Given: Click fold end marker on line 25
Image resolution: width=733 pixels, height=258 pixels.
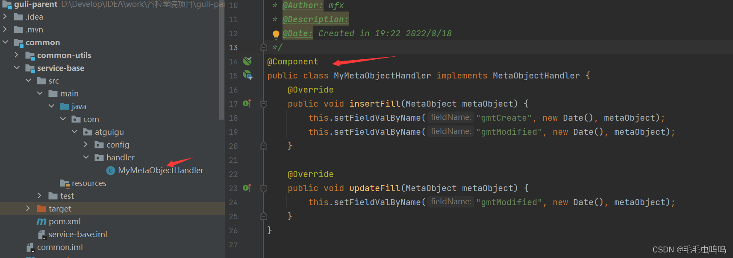Looking at the screenshot, I should point(264,216).
